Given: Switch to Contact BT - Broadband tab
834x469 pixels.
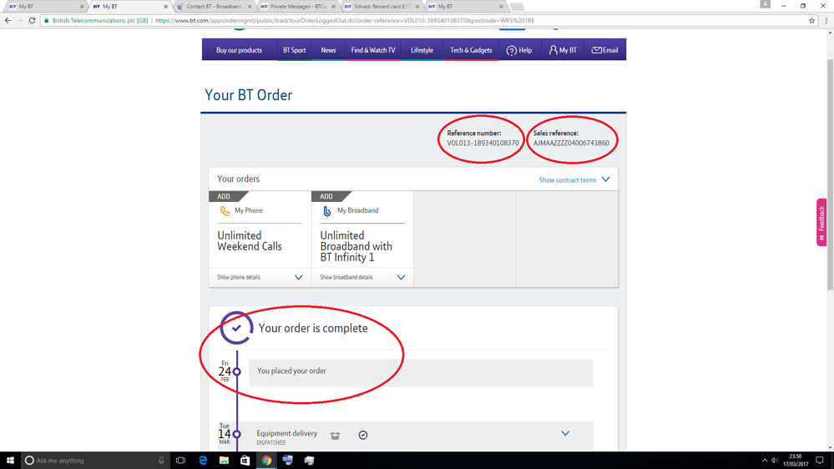Looking at the screenshot, I should tap(214, 7).
